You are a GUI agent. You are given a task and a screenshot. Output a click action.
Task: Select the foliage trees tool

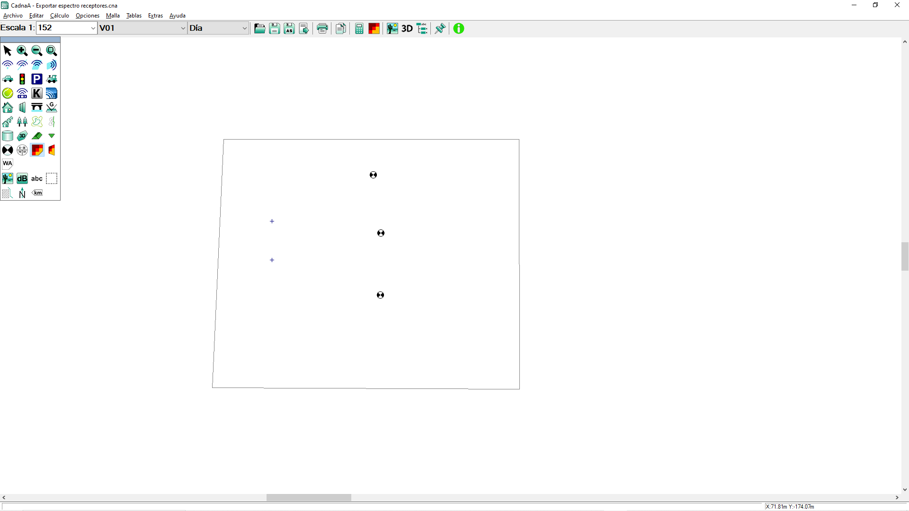click(x=22, y=122)
